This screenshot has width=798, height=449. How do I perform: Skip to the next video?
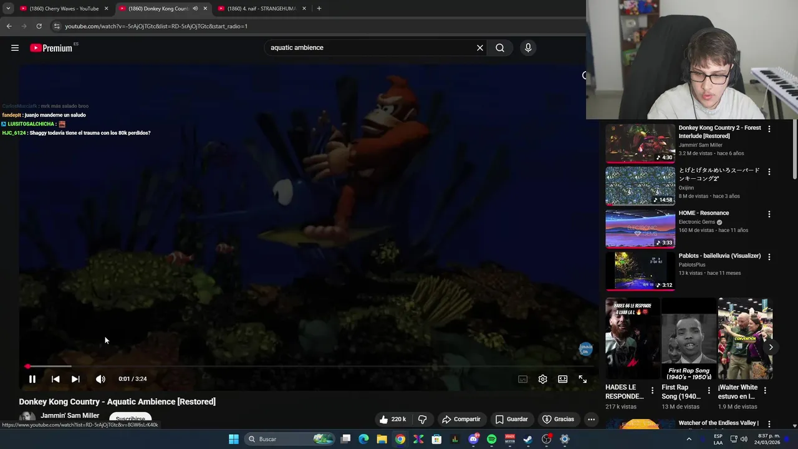(75, 379)
